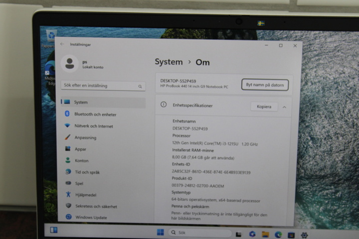Select System in the sidebar
The image size is (359, 239).
103,102
